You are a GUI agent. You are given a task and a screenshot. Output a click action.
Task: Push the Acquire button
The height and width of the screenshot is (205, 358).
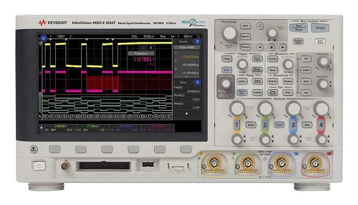coord(273,81)
